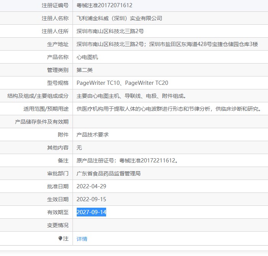
Task: Click the 产品储存条件及有效期 label
Action: (x=42, y=122)
